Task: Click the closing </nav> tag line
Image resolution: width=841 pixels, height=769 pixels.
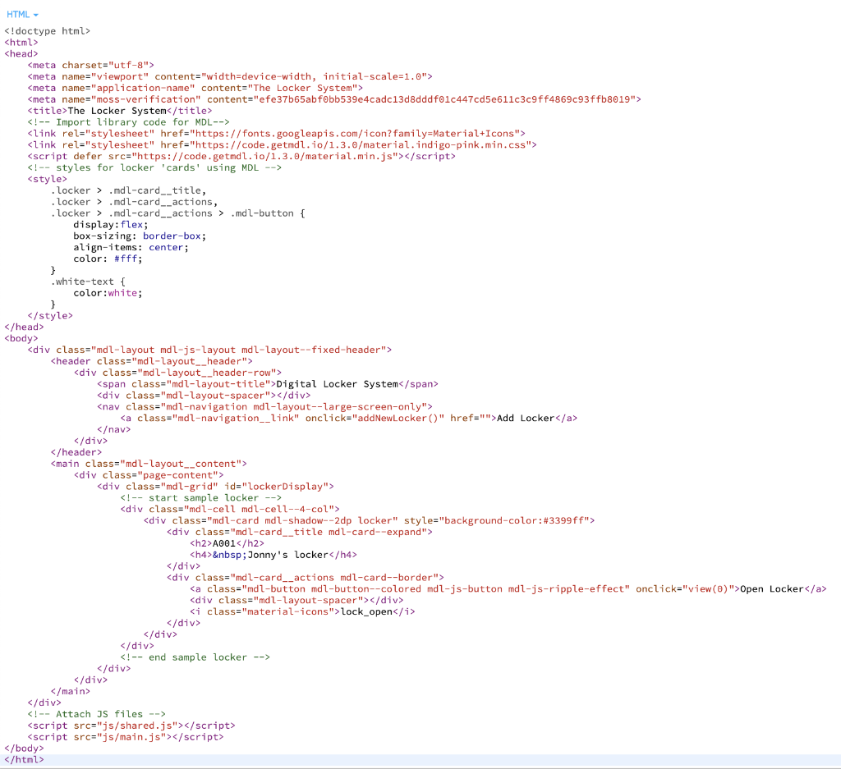Action: [x=113, y=429]
